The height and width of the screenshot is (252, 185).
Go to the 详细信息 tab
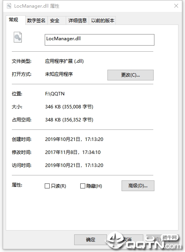(77, 21)
